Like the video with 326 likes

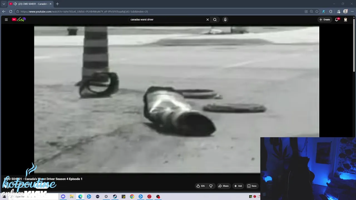coord(201,186)
